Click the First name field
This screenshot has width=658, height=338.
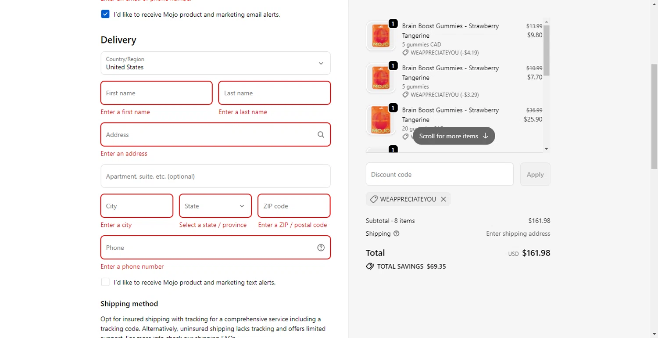tap(157, 93)
